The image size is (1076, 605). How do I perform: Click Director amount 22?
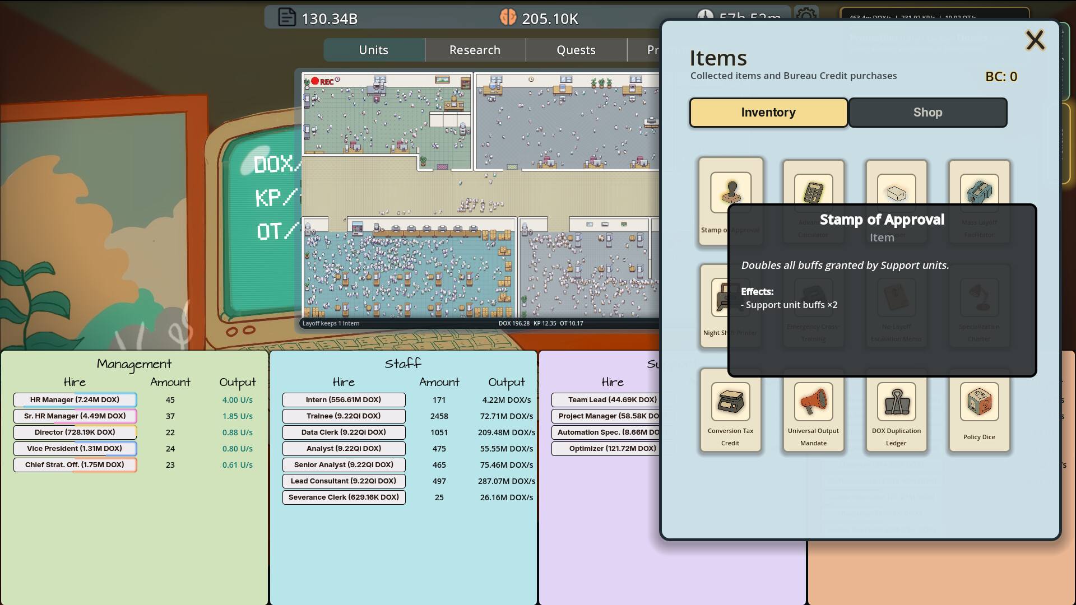pyautogui.click(x=170, y=432)
